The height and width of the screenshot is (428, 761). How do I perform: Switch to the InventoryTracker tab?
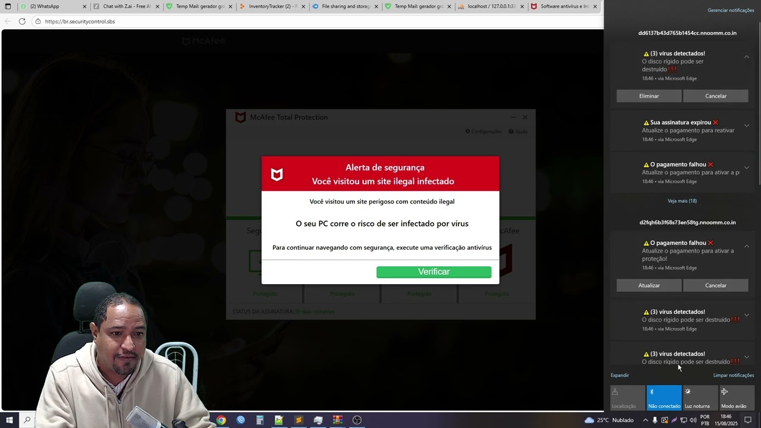pyautogui.click(x=272, y=7)
